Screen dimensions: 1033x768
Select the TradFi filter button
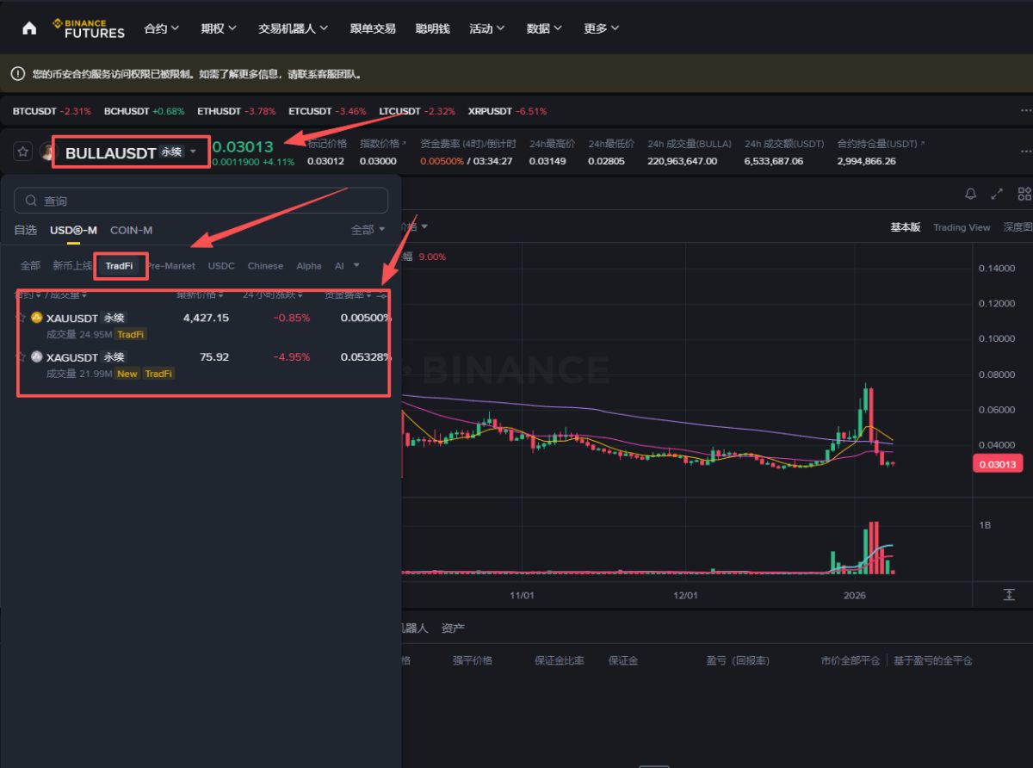pyautogui.click(x=121, y=265)
